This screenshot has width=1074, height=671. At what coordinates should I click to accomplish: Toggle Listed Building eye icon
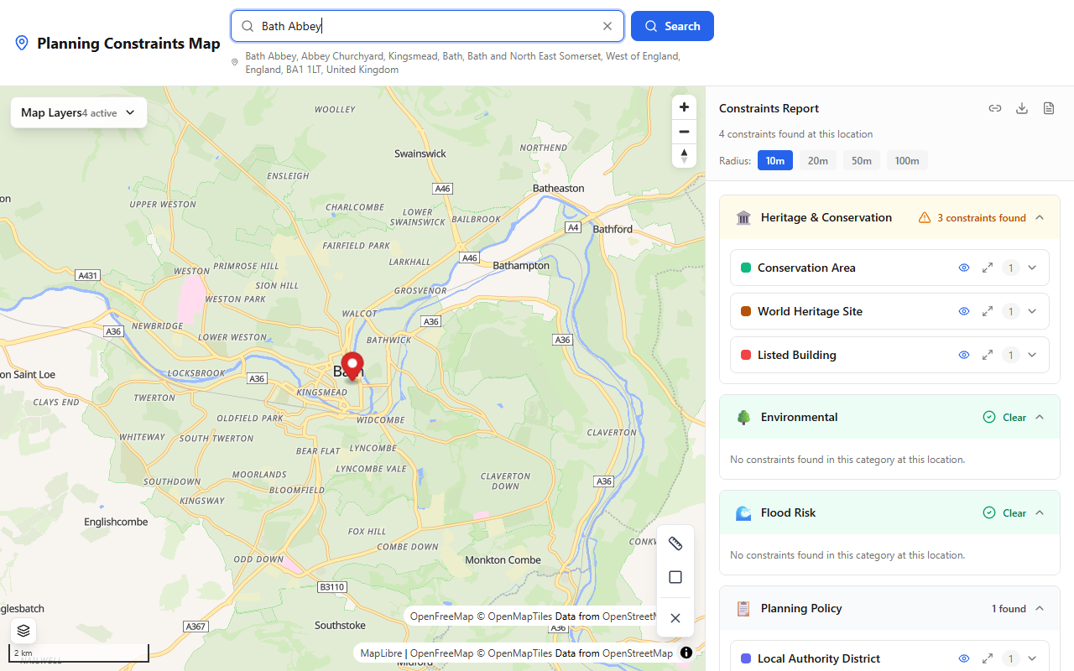(964, 355)
